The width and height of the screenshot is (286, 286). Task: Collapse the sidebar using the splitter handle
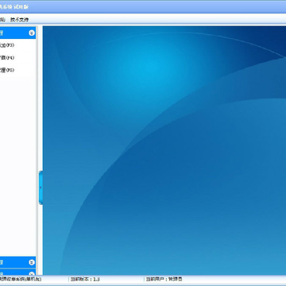tap(41, 187)
